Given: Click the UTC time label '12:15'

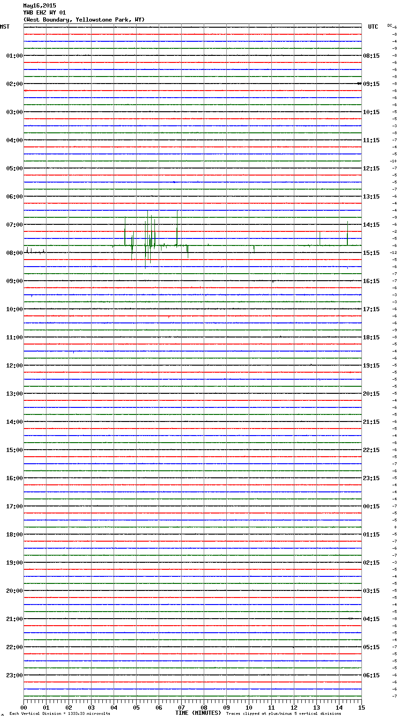Looking at the screenshot, I should pyautogui.click(x=371, y=169).
